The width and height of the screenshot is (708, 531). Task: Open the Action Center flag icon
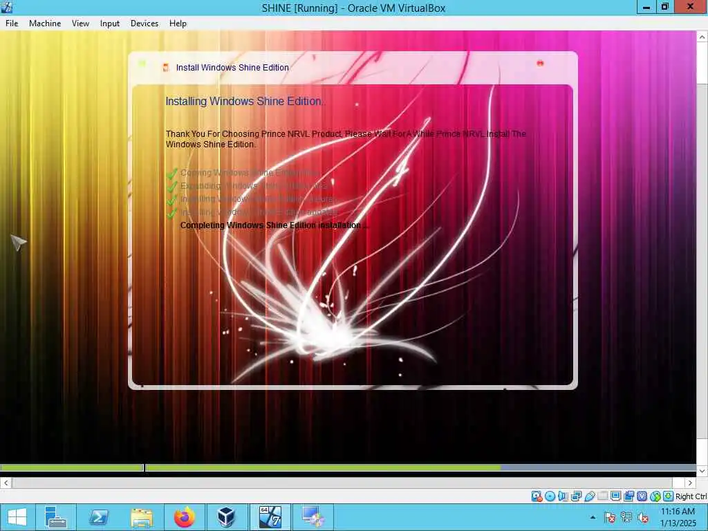[x=610, y=517]
